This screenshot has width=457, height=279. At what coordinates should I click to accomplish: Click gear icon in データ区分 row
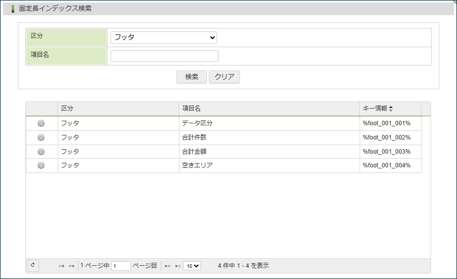(x=41, y=123)
